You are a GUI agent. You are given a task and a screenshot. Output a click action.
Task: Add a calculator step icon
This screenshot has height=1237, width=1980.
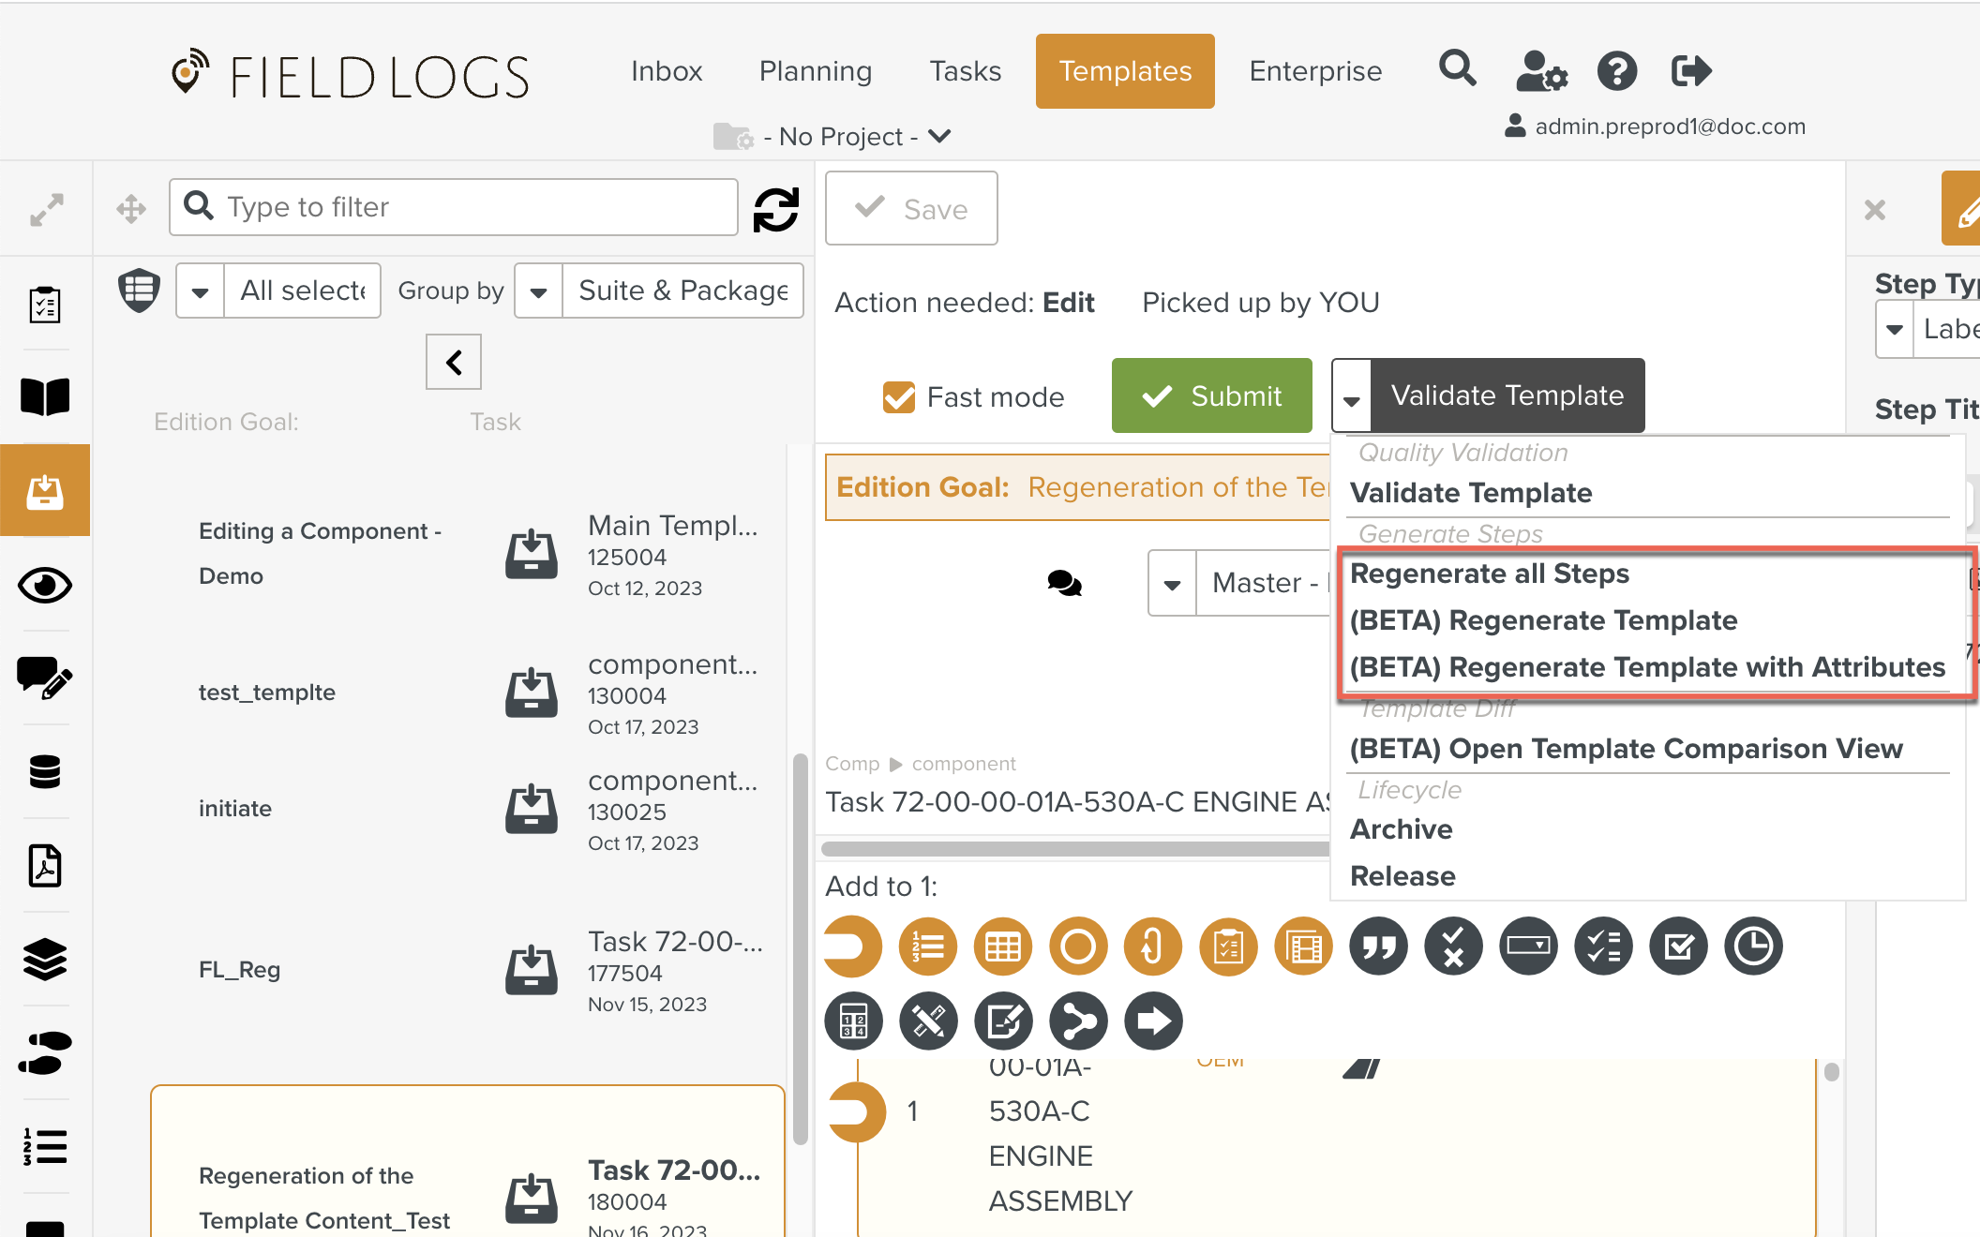pos(853,1021)
